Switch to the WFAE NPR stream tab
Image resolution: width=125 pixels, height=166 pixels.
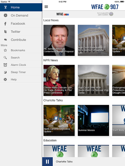pyautogui.click(x=62, y=14)
